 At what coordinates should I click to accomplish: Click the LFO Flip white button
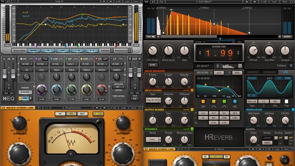click(286, 101)
